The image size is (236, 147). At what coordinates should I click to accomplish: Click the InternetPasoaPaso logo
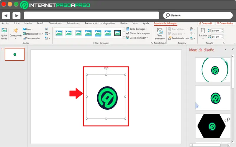pyautogui.click(x=55, y=5)
